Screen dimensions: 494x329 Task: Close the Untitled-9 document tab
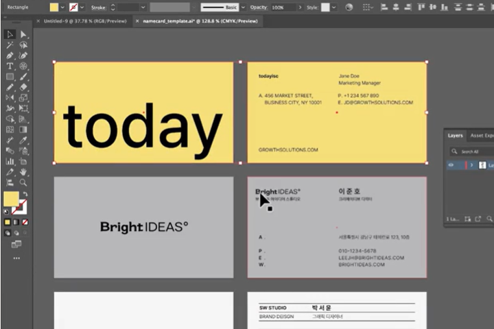tap(38, 21)
